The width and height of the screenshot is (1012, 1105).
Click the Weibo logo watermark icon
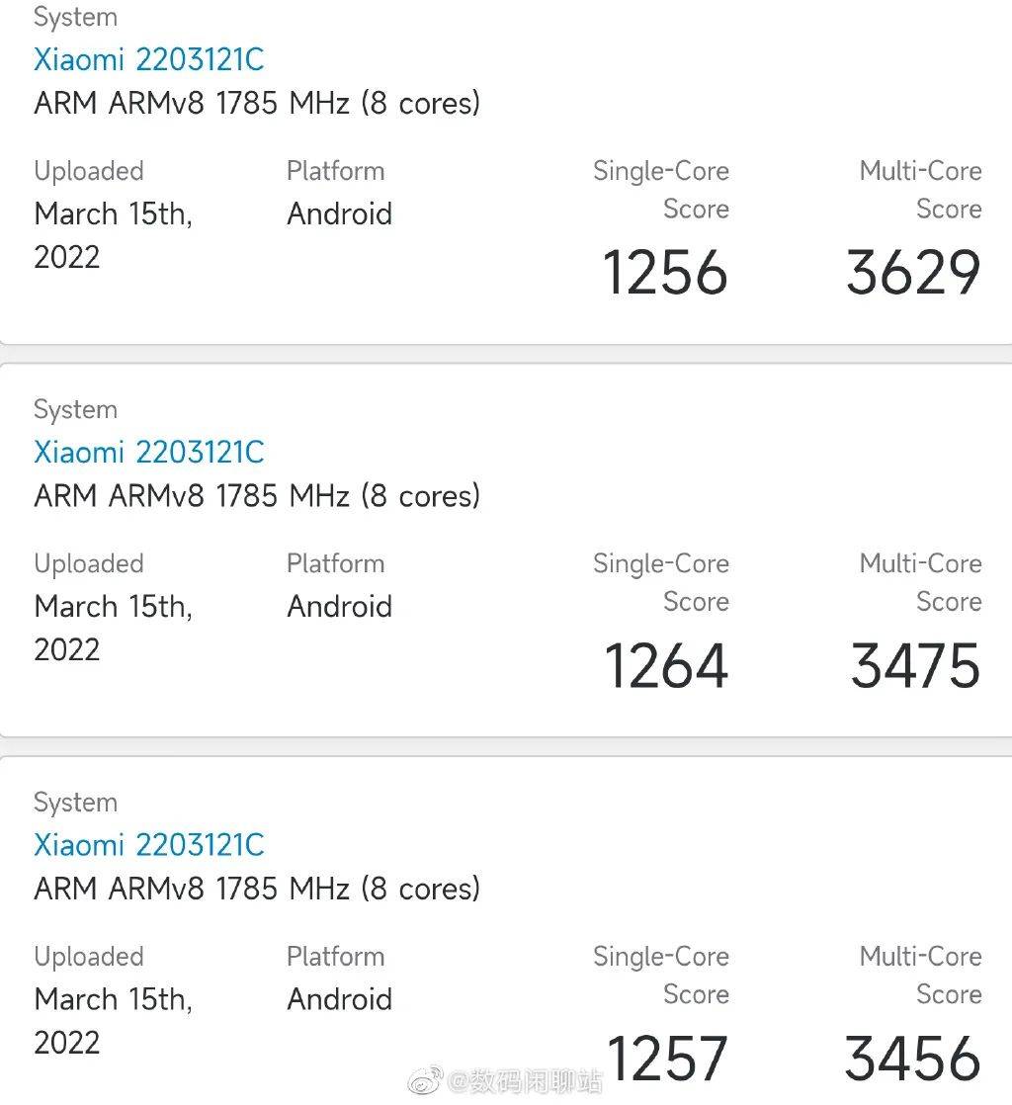(425, 1080)
